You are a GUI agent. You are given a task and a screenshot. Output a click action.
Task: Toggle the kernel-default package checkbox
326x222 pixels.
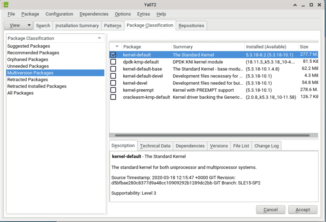(113, 55)
